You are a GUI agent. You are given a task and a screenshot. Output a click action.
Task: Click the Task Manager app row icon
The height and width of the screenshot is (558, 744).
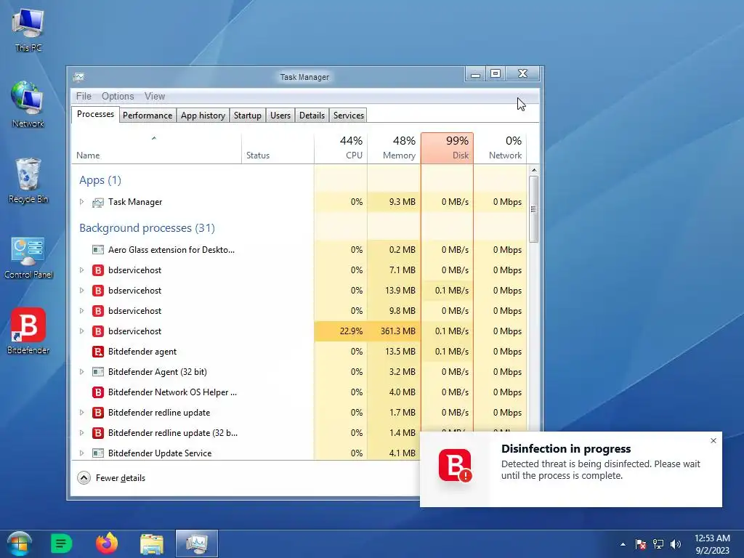pyautogui.click(x=98, y=202)
